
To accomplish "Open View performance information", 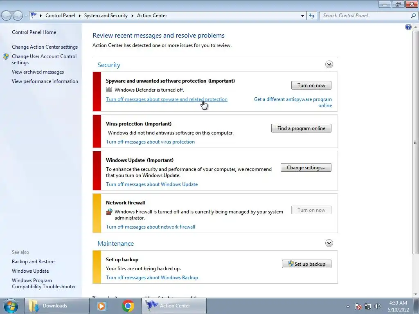I will coord(45,81).
